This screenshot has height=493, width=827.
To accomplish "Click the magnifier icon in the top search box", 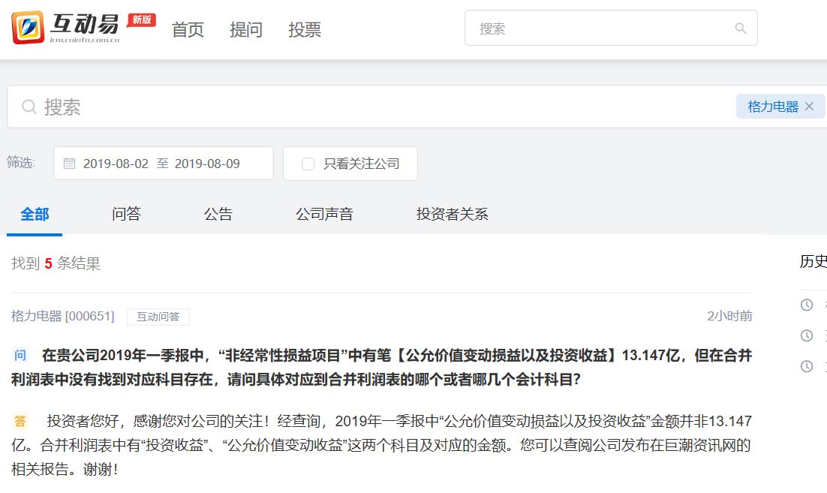I will point(741,28).
